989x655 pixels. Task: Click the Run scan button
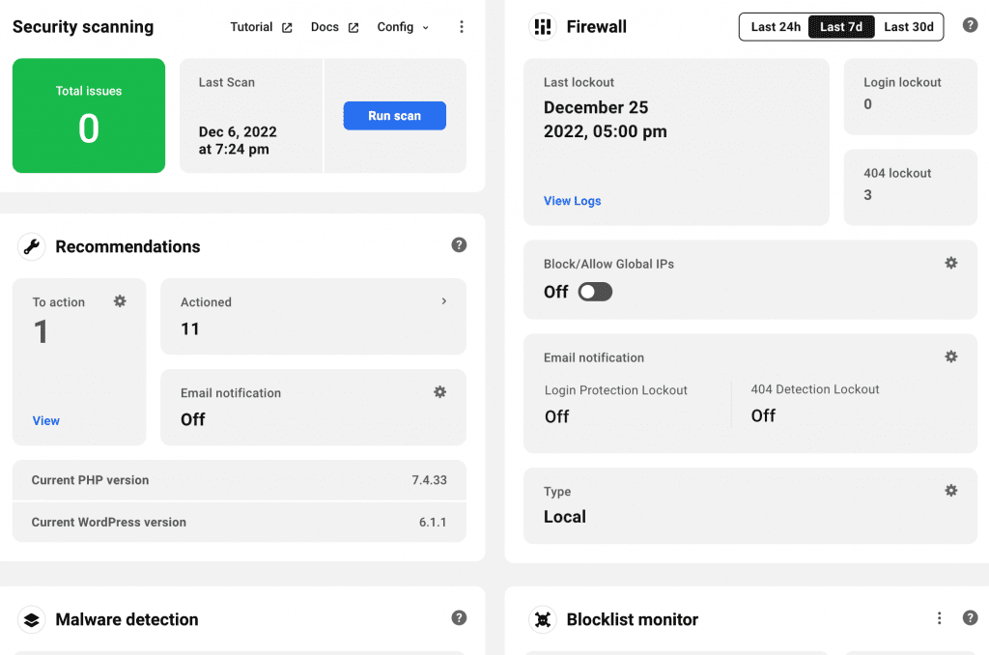point(395,116)
